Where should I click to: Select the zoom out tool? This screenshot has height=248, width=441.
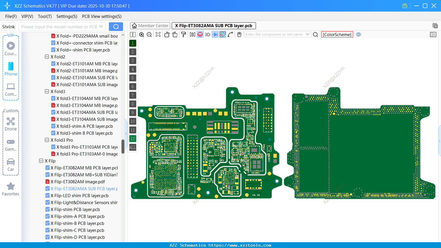pyautogui.click(x=149, y=34)
